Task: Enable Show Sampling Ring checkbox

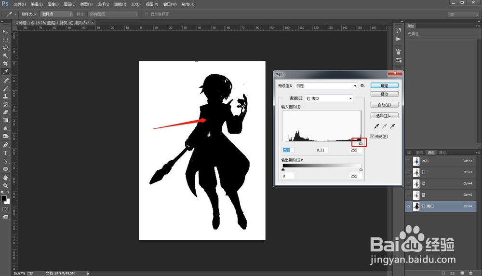Action: pyautogui.click(x=147, y=14)
